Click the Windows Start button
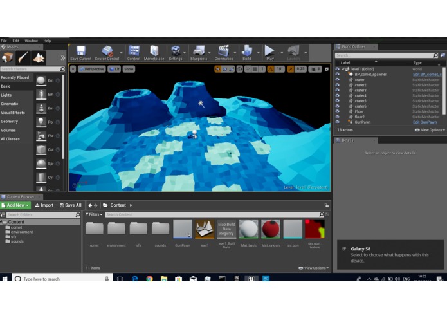447x318 pixels. [x=5, y=279]
